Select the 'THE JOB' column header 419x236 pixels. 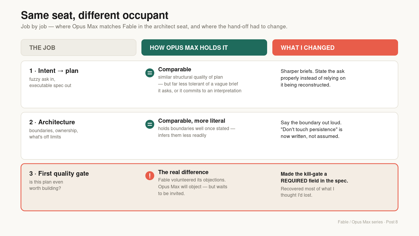click(x=79, y=47)
